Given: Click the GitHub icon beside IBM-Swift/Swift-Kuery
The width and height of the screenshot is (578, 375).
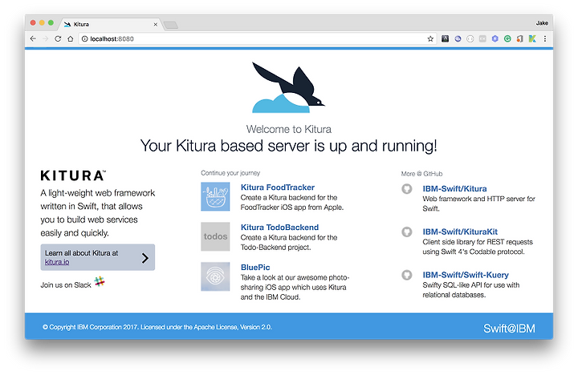Looking at the screenshot, I should [406, 275].
